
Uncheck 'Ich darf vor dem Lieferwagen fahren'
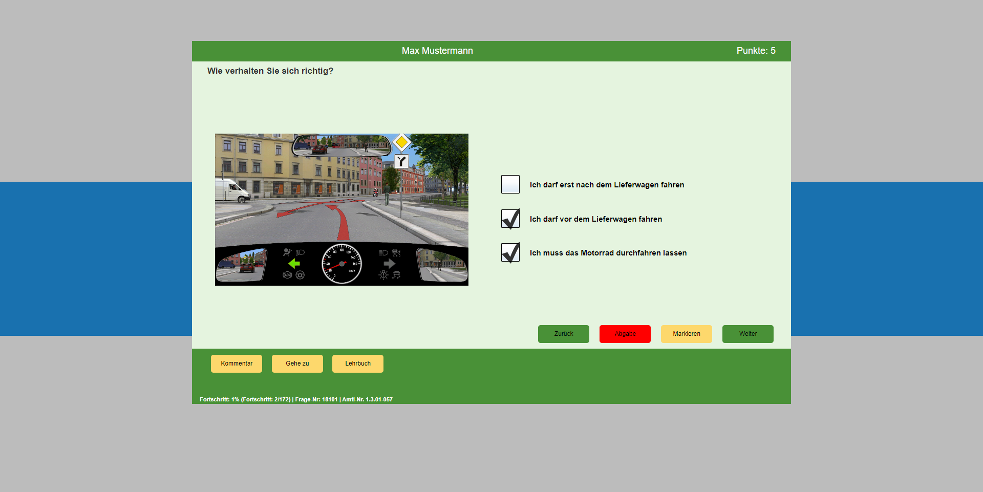[510, 219]
